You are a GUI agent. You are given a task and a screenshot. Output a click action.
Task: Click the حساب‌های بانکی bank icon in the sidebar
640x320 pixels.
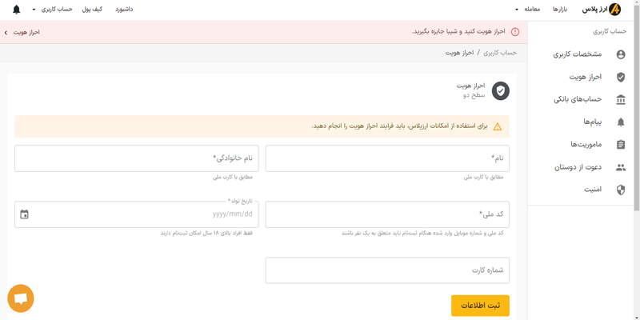[x=621, y=99]
